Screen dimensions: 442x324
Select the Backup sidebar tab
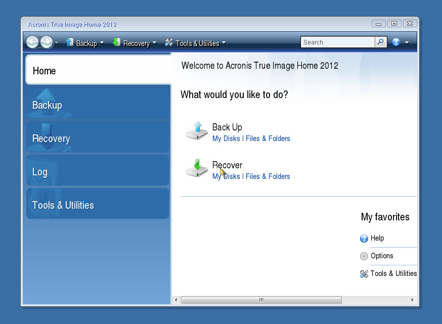click(98, 104)
